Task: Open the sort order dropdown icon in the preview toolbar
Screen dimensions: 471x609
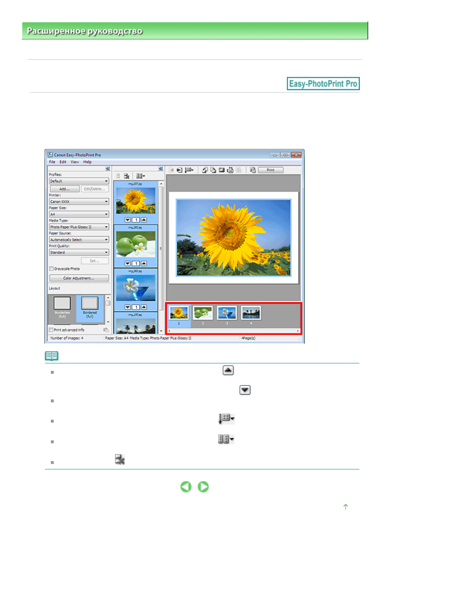Action: point(189,170)
